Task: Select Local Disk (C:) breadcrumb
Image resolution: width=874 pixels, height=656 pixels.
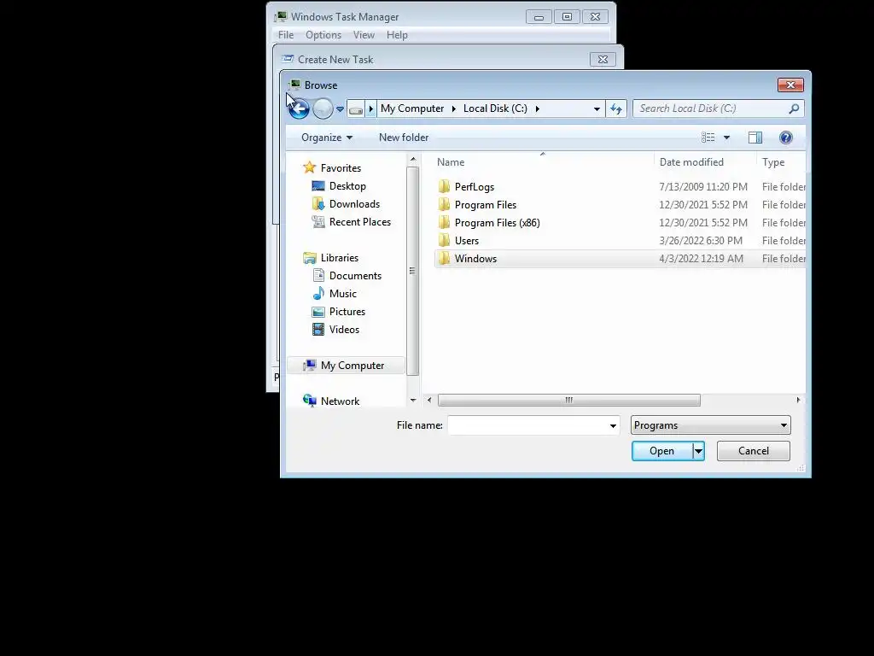Action: coord(496,108)
